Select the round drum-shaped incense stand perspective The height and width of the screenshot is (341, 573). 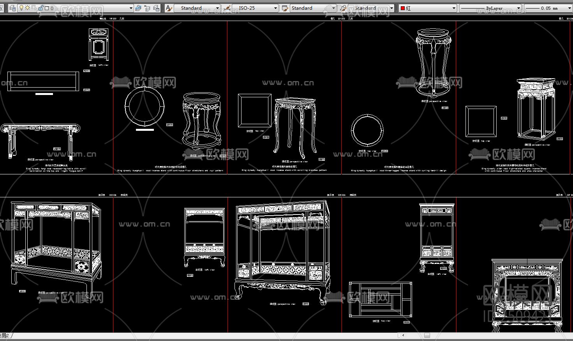point(202,120)
